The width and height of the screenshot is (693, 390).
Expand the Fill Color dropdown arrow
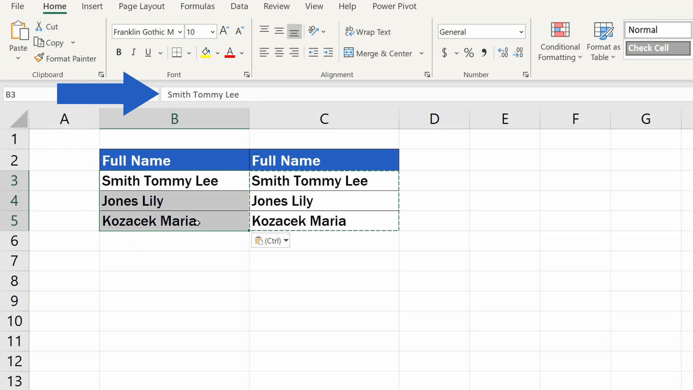[x=217, y=53]
